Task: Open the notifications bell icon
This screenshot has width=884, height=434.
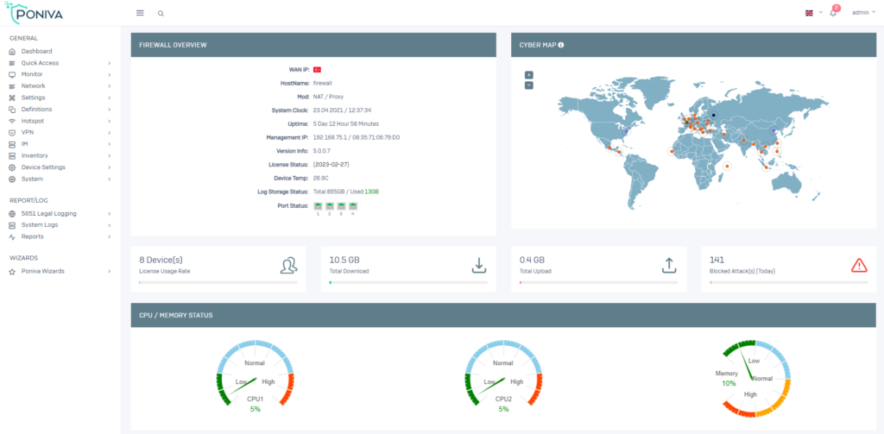Action: (x=833, y=12)
